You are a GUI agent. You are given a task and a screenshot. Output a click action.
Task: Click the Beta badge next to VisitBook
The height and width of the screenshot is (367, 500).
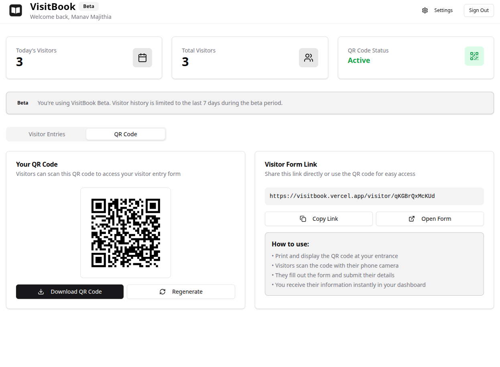click(x=89, y=6)
